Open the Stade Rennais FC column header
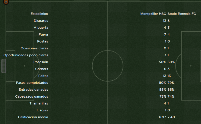This screenshot has height=124, width=201. coord(182,14)
